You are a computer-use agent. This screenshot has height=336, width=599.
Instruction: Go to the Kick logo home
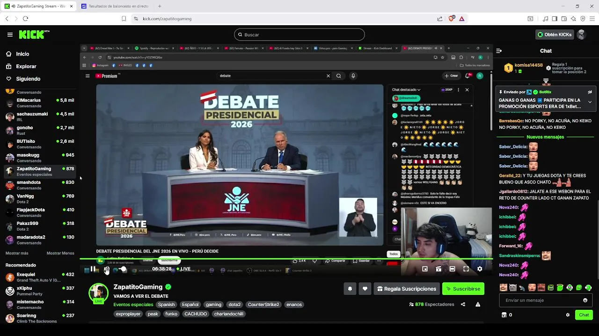coord(34,35)
